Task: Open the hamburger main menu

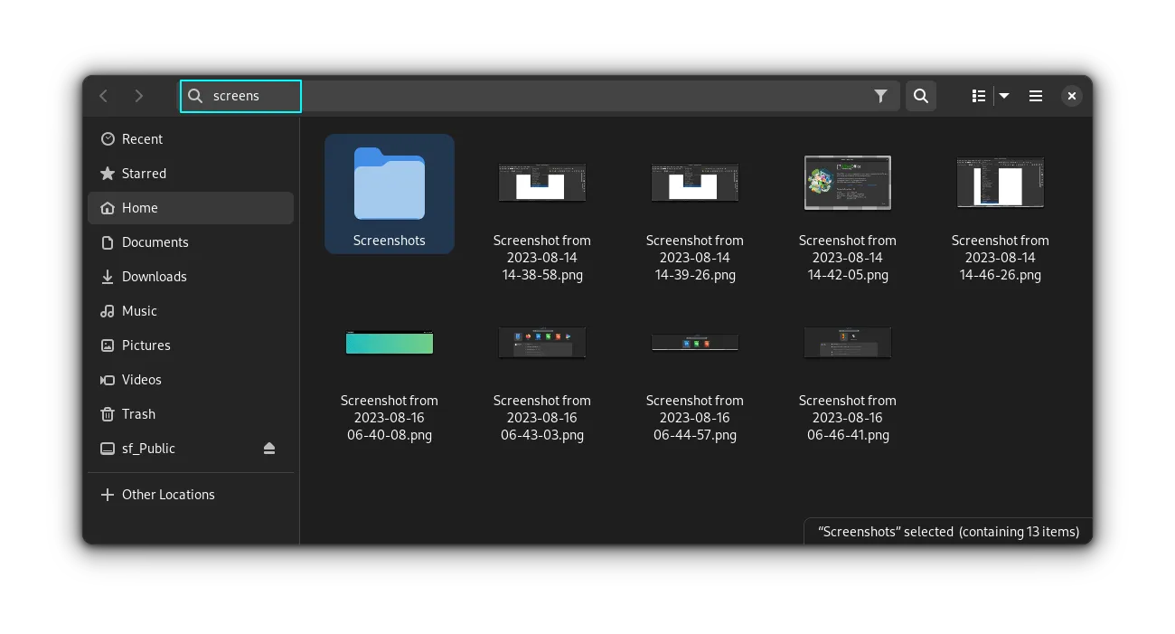Action: point(1036,96)
